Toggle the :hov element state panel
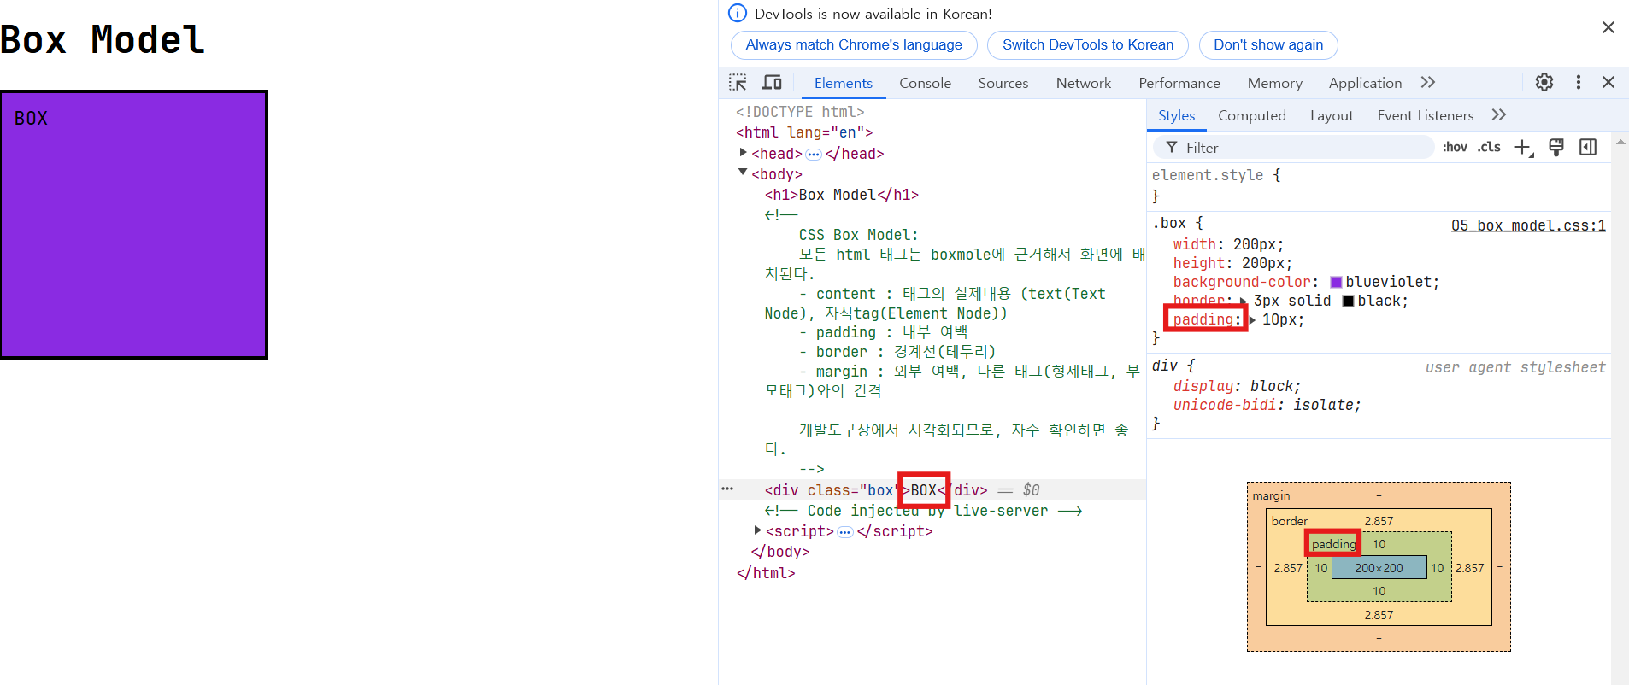 coord(1455,147)
